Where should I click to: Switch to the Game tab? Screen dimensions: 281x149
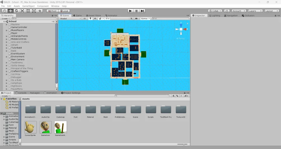pyautogui.click(x=78, y=15)
